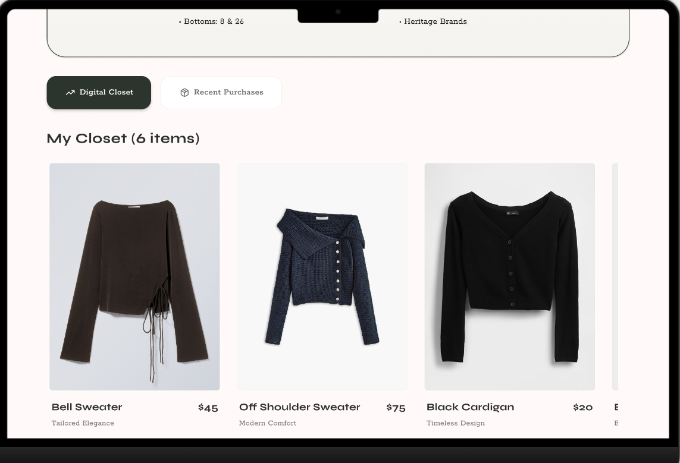The height and width of the screenshot is (463, 680).
Task: Click the $45 price on Bell Sweater
Action: pos(208,408)
